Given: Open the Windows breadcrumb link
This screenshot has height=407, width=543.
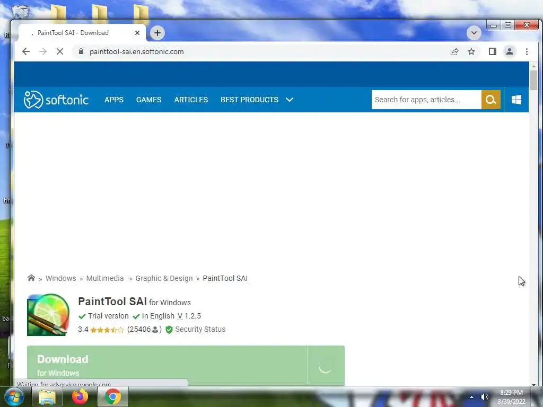Looking at the screenshot, I should pos(60,278).
